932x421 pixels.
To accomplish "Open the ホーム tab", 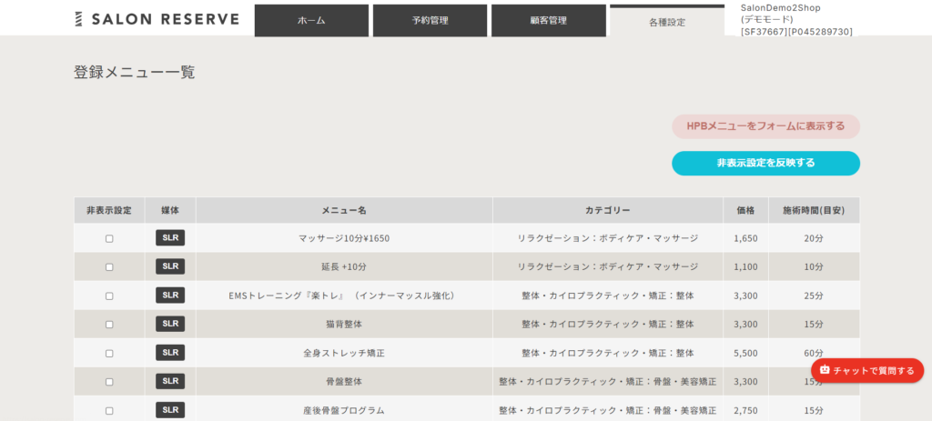I will tap(311, 21).
